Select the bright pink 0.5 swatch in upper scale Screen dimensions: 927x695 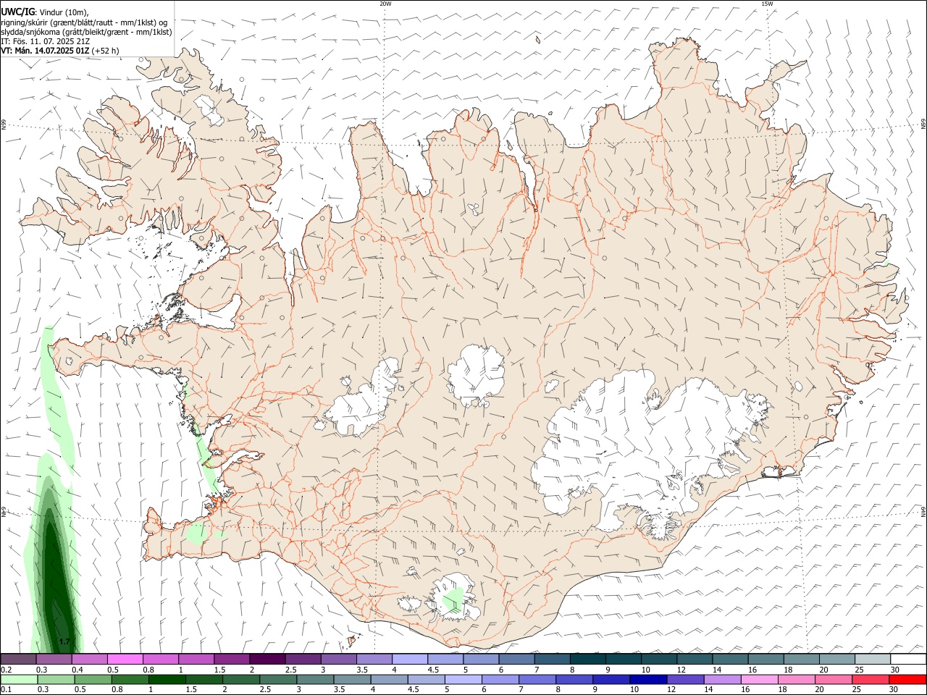125,659
